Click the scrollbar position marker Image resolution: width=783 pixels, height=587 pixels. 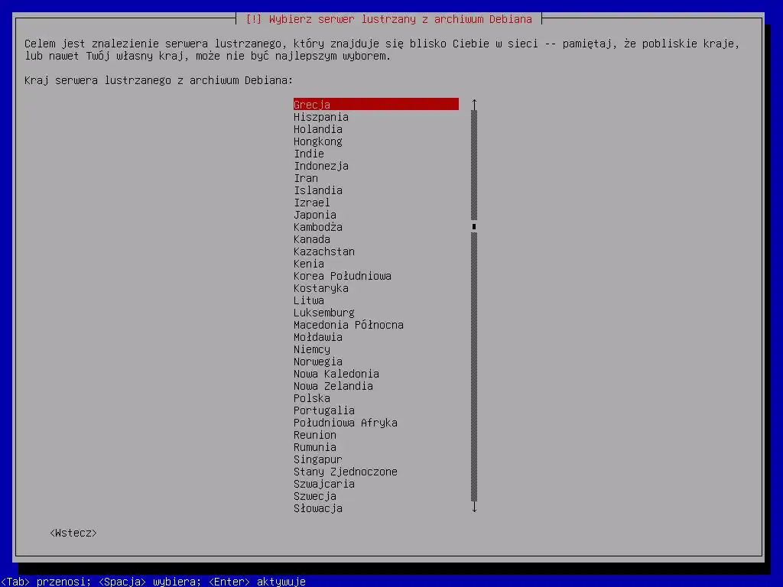click(474, 226)
